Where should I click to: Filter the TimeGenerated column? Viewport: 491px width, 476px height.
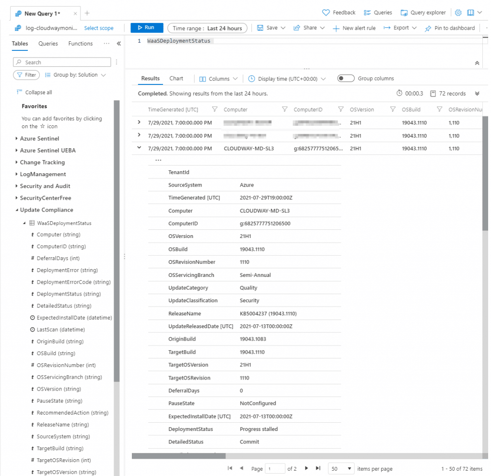coord(214,109)
